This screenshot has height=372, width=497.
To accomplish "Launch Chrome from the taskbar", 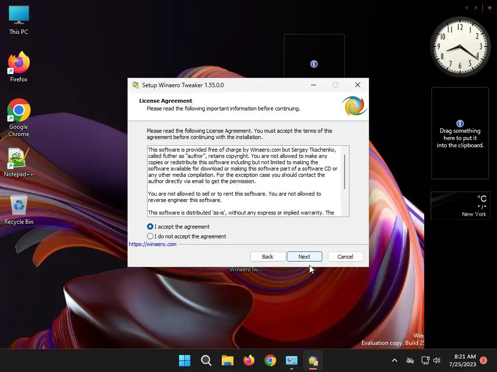I will 270,360.
